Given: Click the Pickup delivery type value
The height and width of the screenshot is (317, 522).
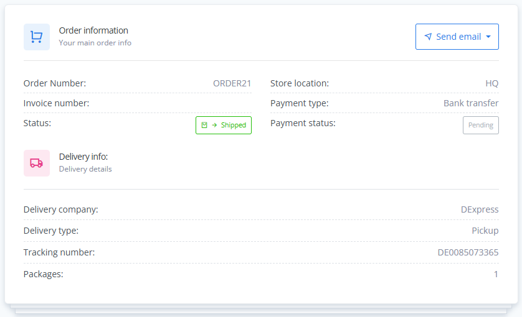Looking at the screenshot, I should click(x=485, y=230).
